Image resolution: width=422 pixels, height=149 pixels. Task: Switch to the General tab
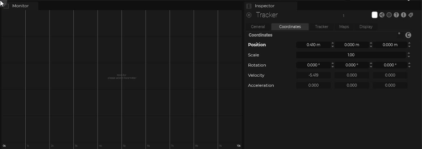click(x=258, y=27)
